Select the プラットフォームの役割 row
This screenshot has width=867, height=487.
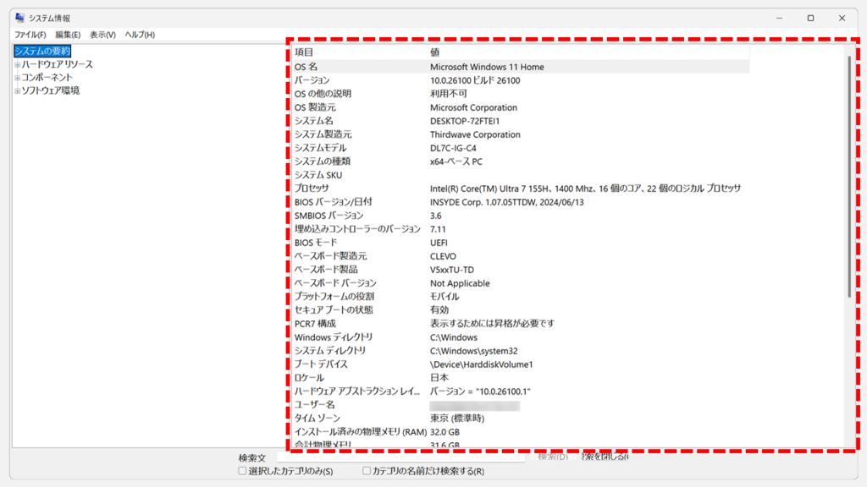521,297
